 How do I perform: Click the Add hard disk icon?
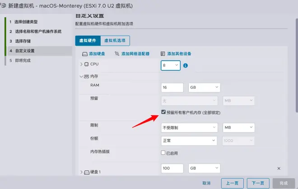(x=84, y=54)
